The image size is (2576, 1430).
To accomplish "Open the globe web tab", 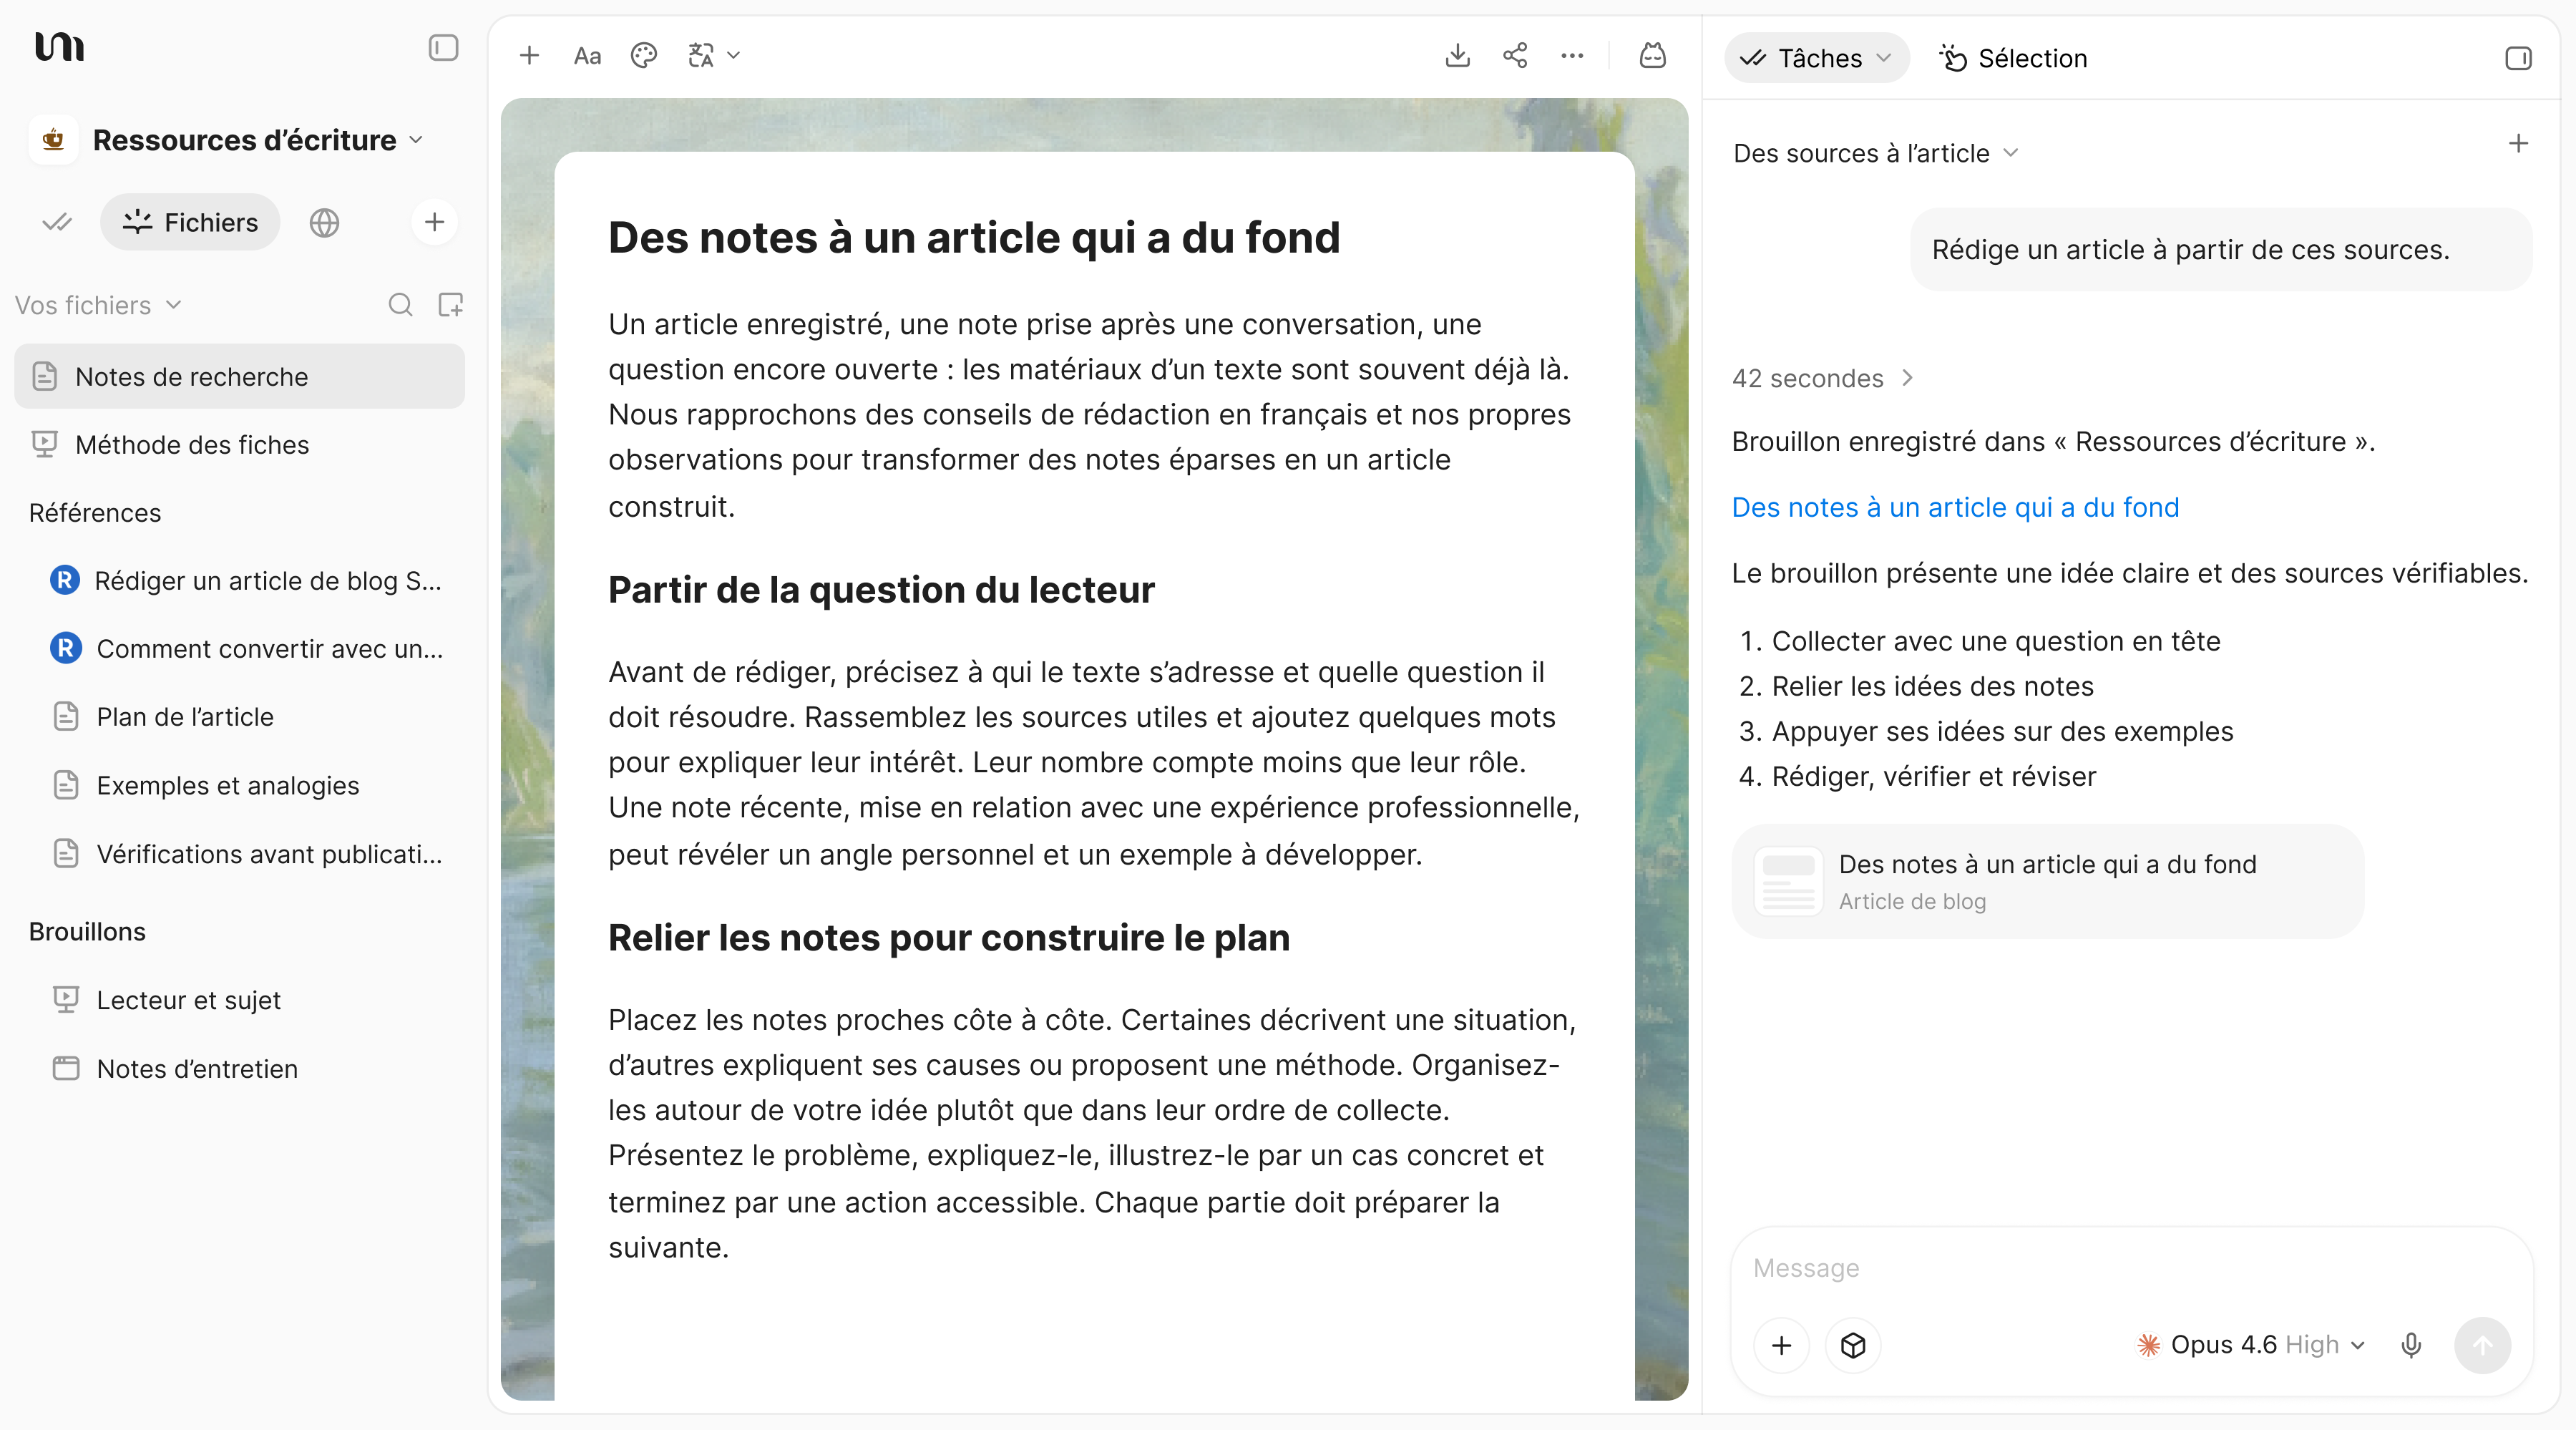I will coord(324,222).
